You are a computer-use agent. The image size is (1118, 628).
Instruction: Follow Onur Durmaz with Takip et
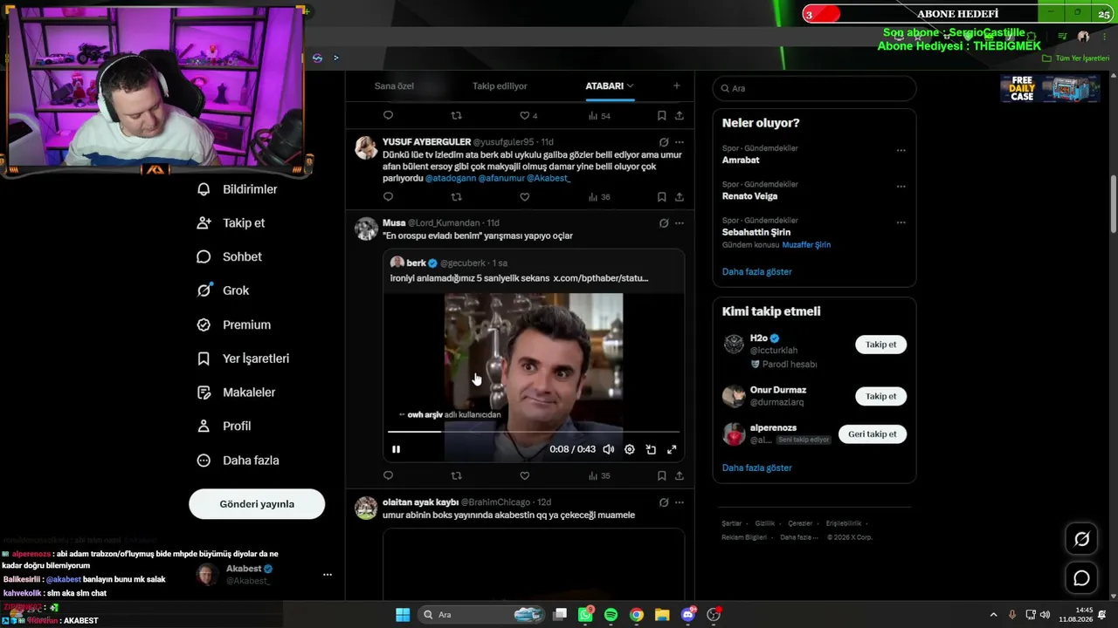880,396
